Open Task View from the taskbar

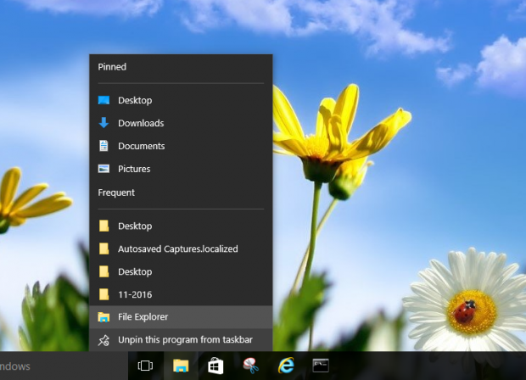[145, 366]
